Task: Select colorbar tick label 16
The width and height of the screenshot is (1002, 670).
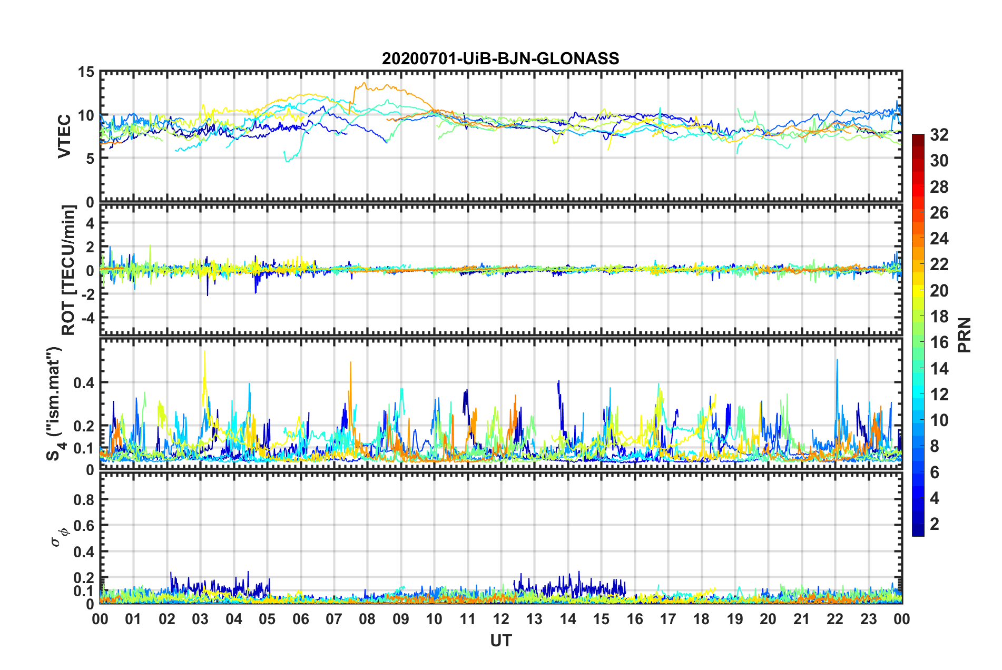Action: coord(939,342)
